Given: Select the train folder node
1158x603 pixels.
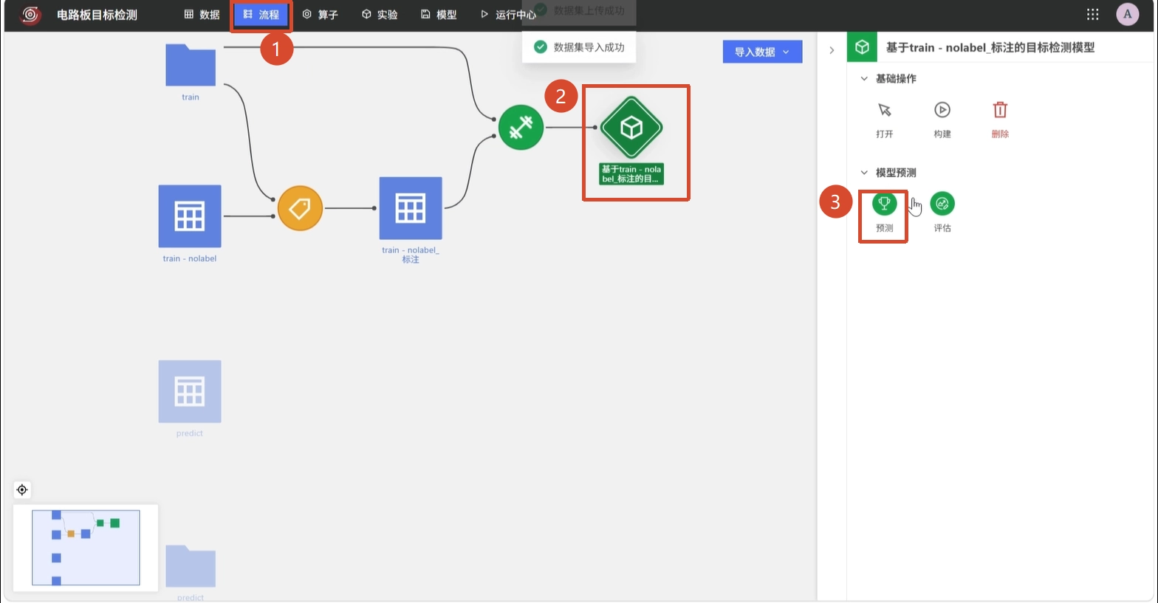Looking at the screenshot, I should click(x=191, y=65).
